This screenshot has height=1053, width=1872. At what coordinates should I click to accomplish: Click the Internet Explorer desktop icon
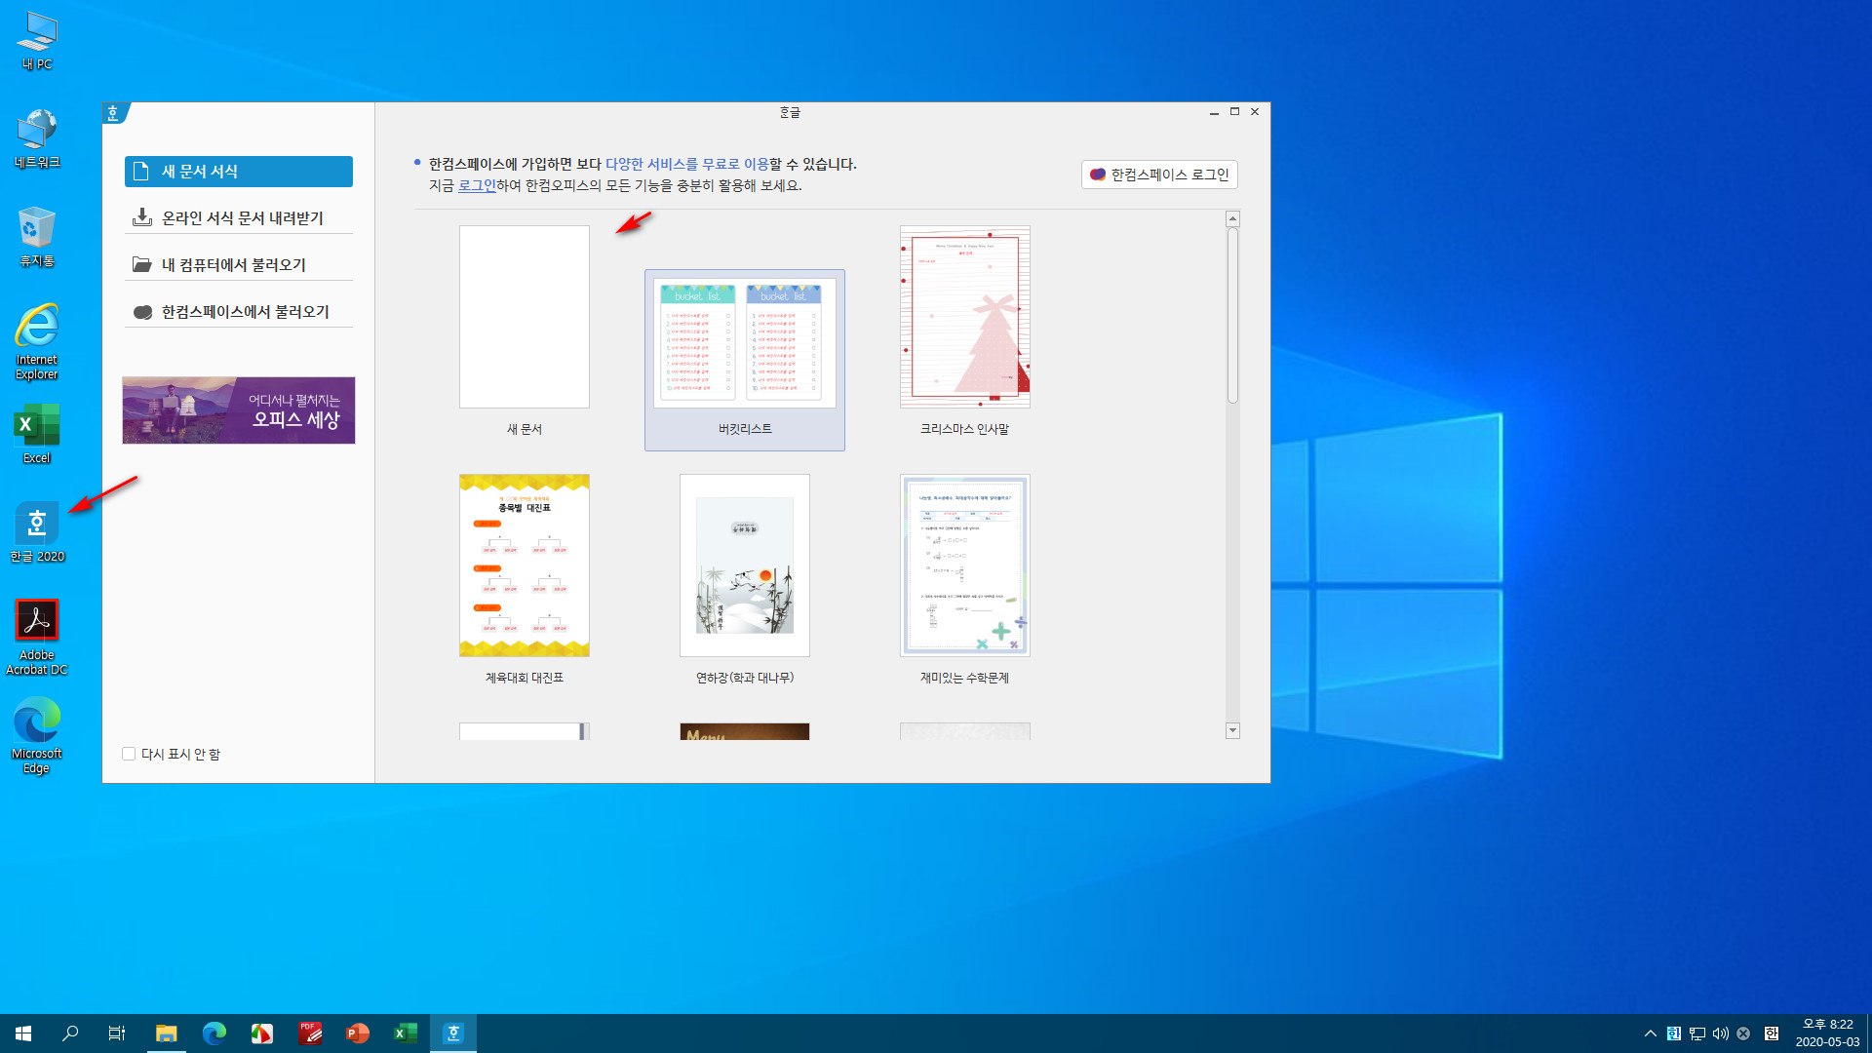click(x=37, y=341)
